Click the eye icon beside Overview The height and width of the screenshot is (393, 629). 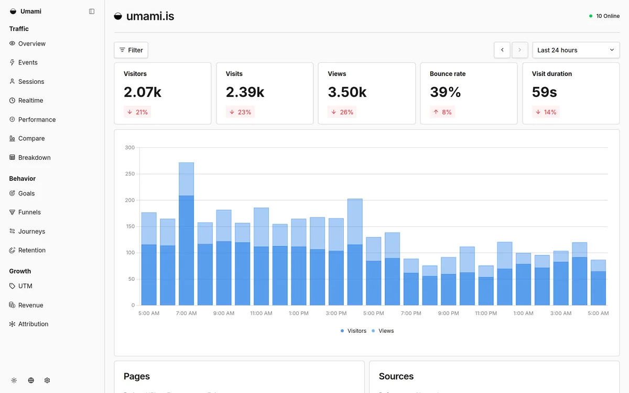click(13, 43)
